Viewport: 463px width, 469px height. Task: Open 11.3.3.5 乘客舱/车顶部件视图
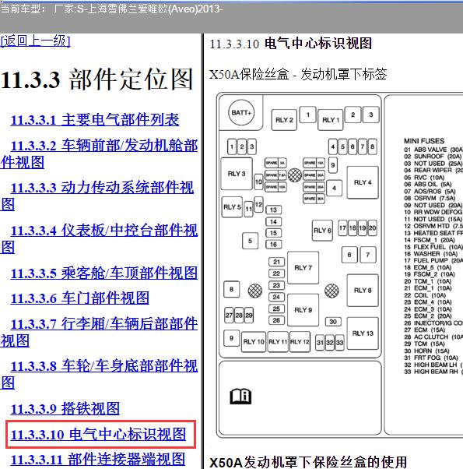pos(104,273)
